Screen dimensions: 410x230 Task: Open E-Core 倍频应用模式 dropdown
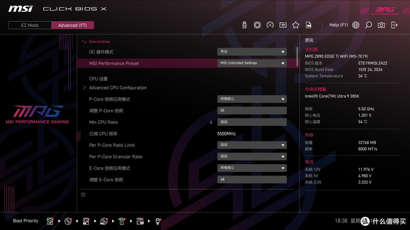[x=252, y=168]
